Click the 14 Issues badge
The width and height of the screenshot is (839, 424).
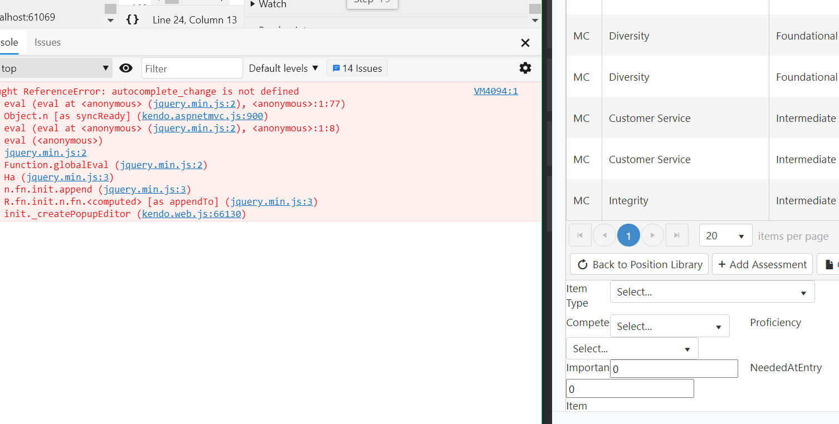[x=357, y=68]
